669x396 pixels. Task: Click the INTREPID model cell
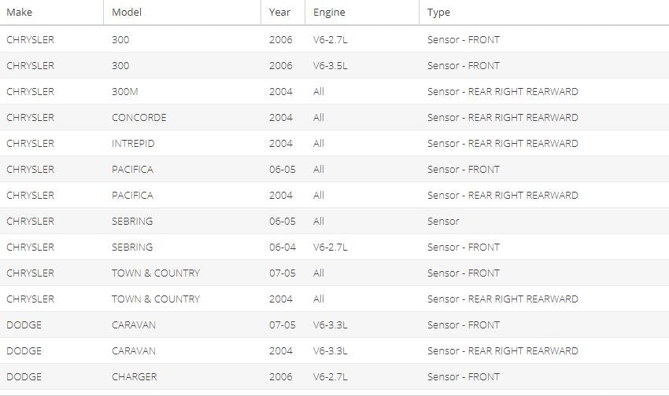coord(133,144)
